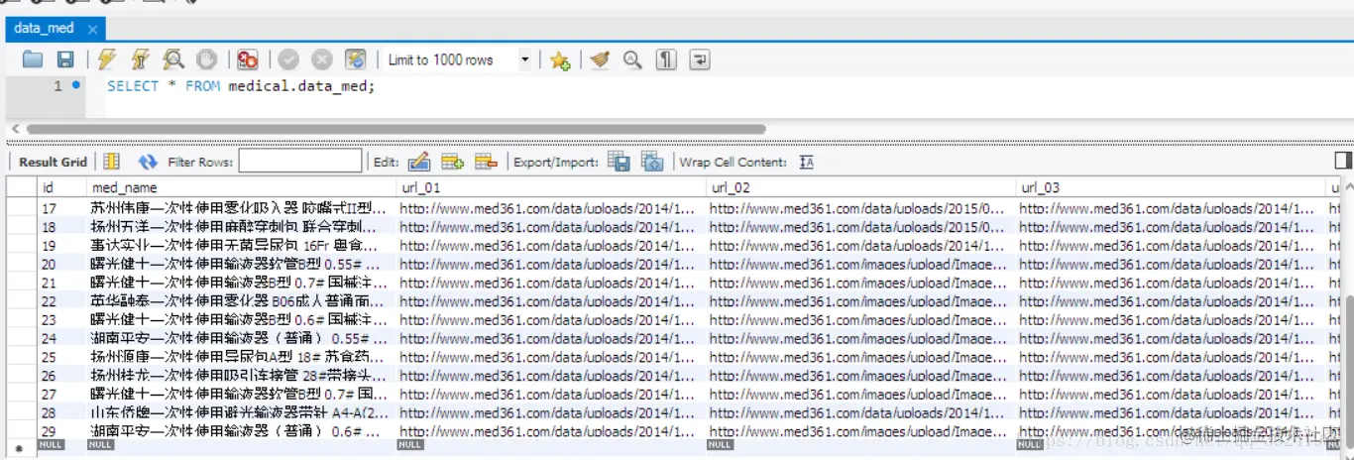Screen dimensions: 1354x460
Task: Select the data_med query tab
Action: point(45,29)
